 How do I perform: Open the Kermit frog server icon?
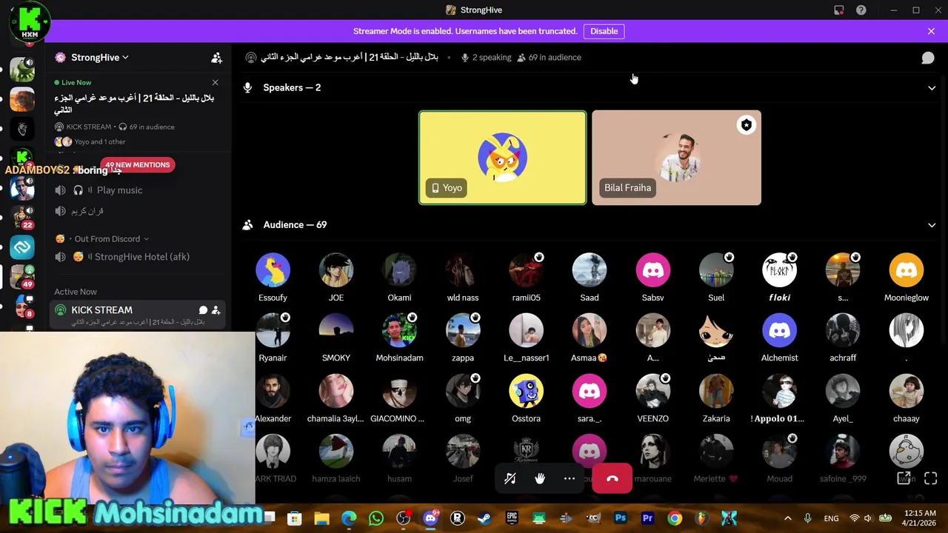tap(22, 69)
